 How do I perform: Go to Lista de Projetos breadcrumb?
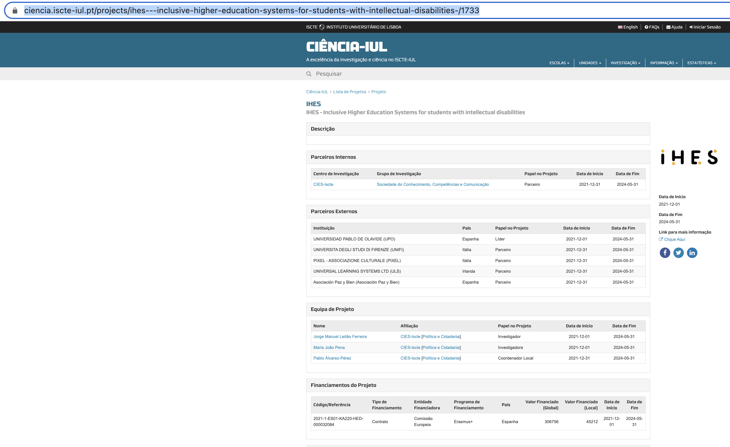pyautogui.click(x=349, y=92)
